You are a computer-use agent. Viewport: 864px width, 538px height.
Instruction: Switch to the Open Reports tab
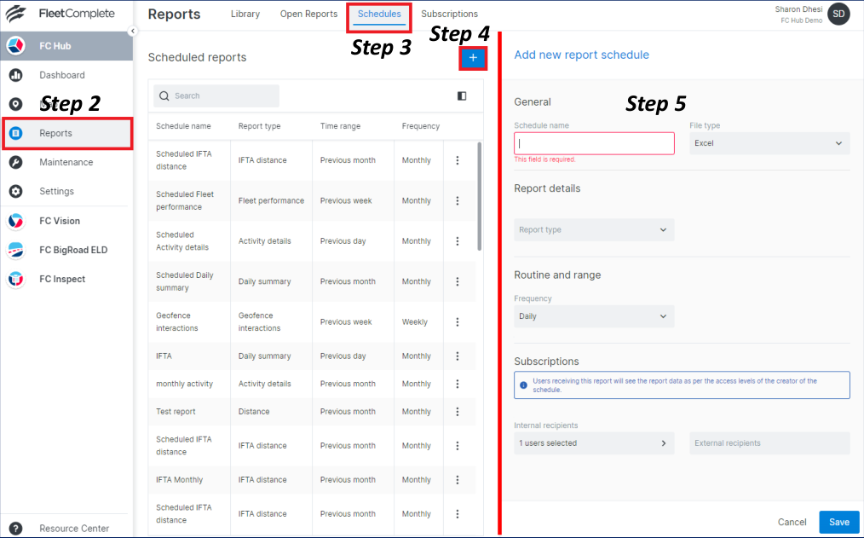(308, 14)
